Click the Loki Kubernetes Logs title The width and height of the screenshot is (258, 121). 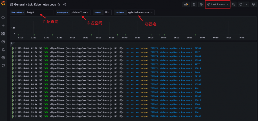[42, 5]
